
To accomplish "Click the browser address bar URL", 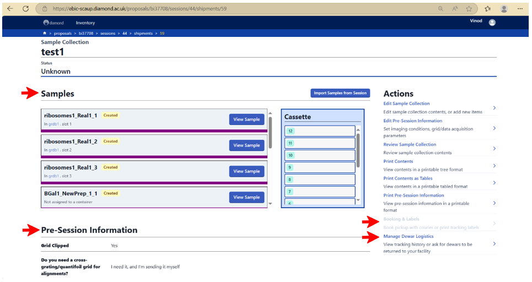I will (x=139, y=9).
